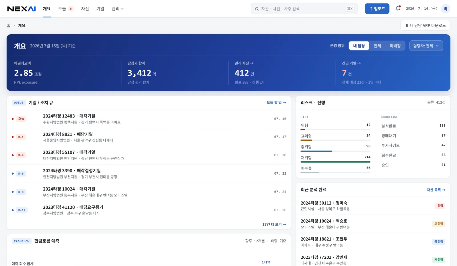Screen dimensions: 457x266
Task: Click the D-8 badge
Action: tap(21, 192)
